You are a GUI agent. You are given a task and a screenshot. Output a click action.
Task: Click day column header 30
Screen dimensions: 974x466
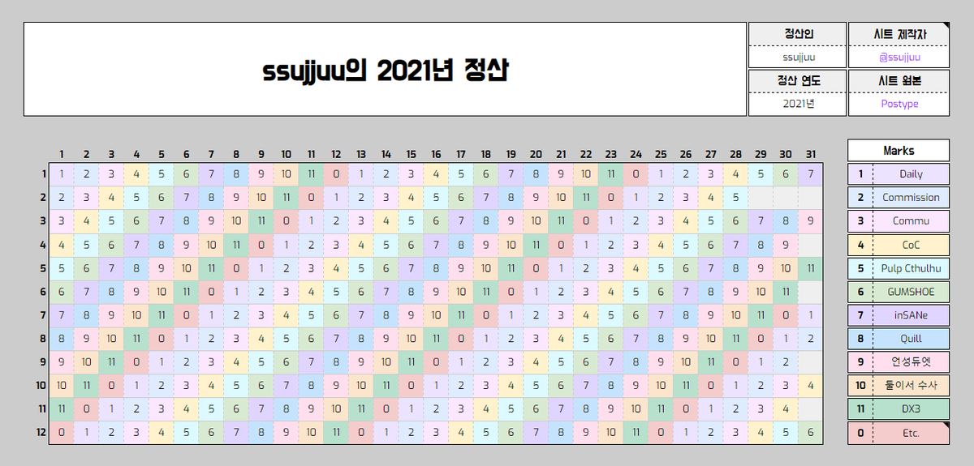pos(785,153)
